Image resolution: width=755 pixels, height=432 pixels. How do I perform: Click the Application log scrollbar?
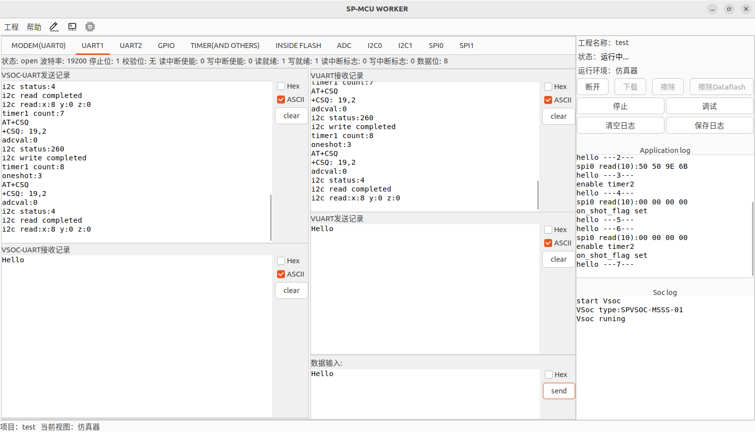752,238
